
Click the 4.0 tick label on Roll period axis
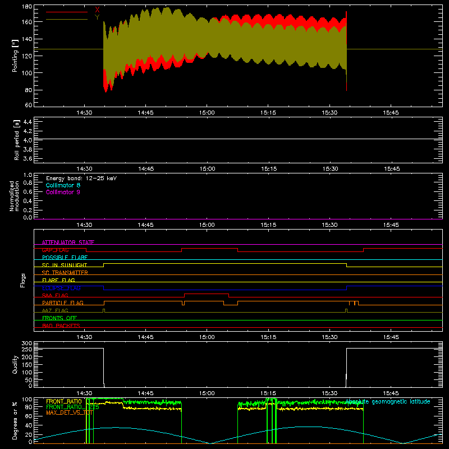[x=28, y=140]
